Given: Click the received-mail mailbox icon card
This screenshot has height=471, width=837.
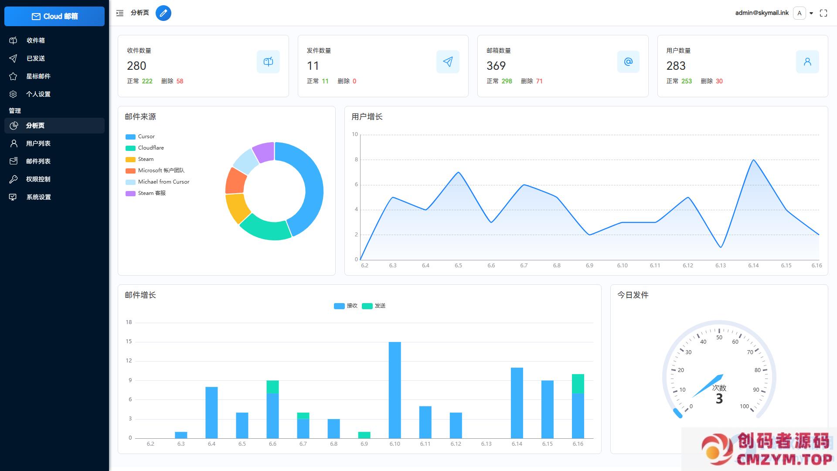Looking at the screenshot, I should pos(268,62).
